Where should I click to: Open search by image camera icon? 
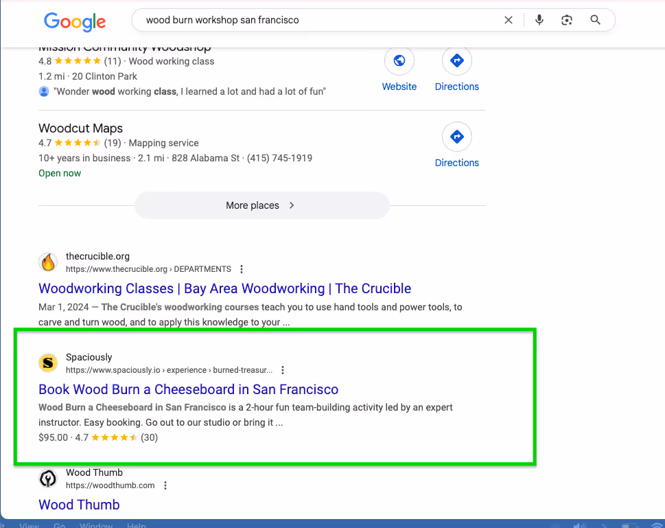pyautogui.click(x=567, y=20)
